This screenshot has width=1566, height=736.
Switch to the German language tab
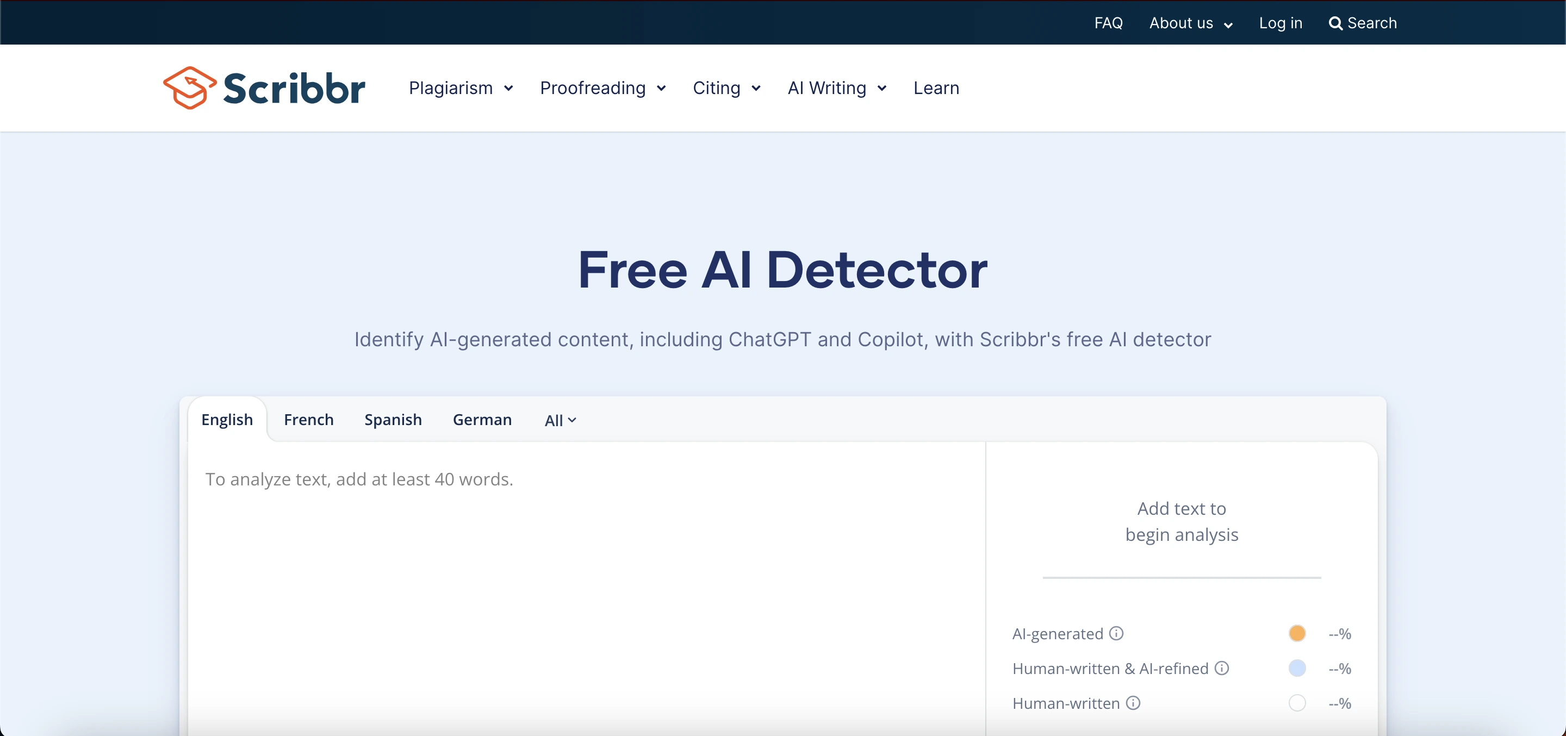click(482, 420)
